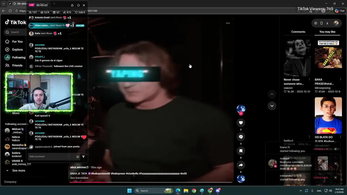Show hidden system tray icons
This screenshot has height=195, width=347.
[x=300, y=191]
